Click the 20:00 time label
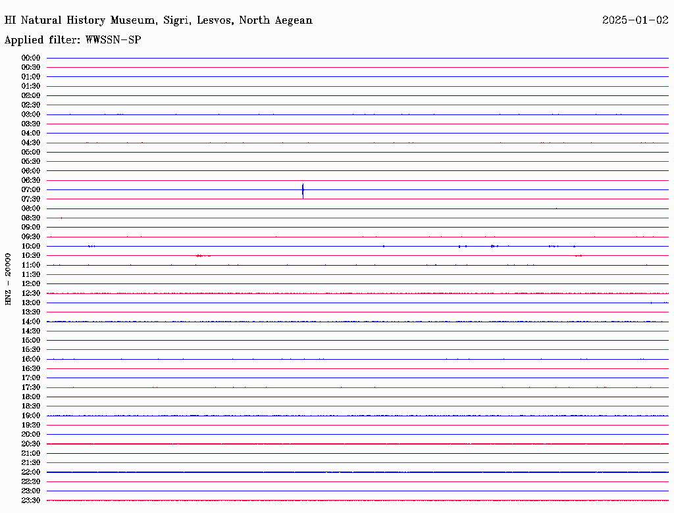The width and height of the screenshot is (674, 513). pyautogui.click(x=31, y=434)
